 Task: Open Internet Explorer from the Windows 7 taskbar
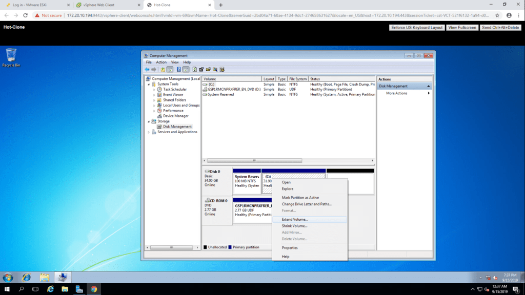click(x=26, y=277)
